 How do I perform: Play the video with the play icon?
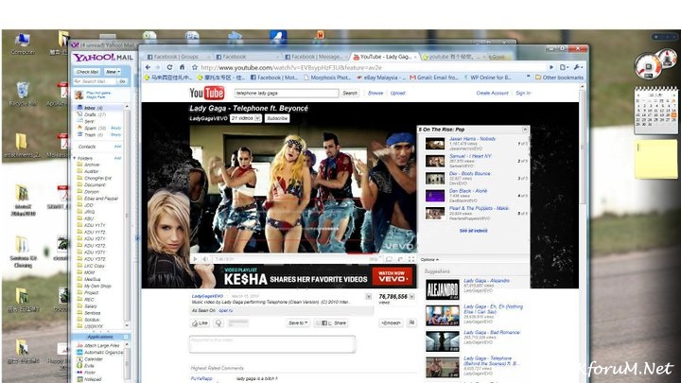[195, 259]
